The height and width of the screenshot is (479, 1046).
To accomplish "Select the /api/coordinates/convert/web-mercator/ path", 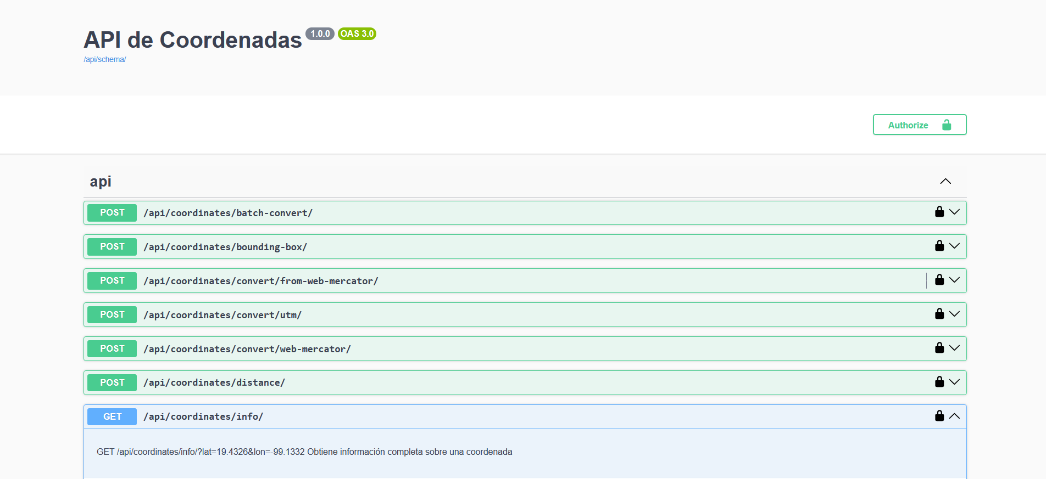I will (247, 349).
